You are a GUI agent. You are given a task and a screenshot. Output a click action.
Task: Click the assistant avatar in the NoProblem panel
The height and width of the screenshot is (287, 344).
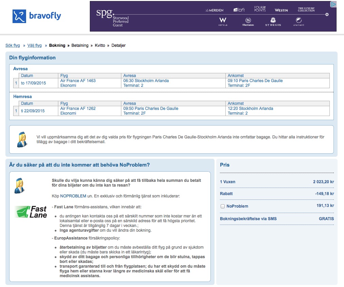20,186
